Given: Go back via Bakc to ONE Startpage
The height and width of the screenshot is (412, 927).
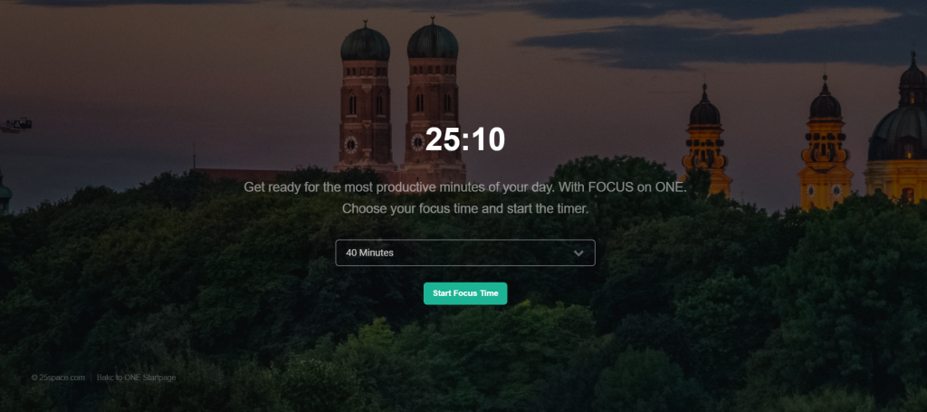Looking at the screenshot, I should pos(136,377).
